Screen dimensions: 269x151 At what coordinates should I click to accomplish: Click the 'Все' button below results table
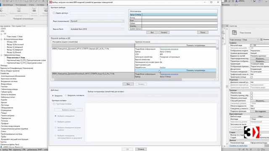tap(128, 84)
